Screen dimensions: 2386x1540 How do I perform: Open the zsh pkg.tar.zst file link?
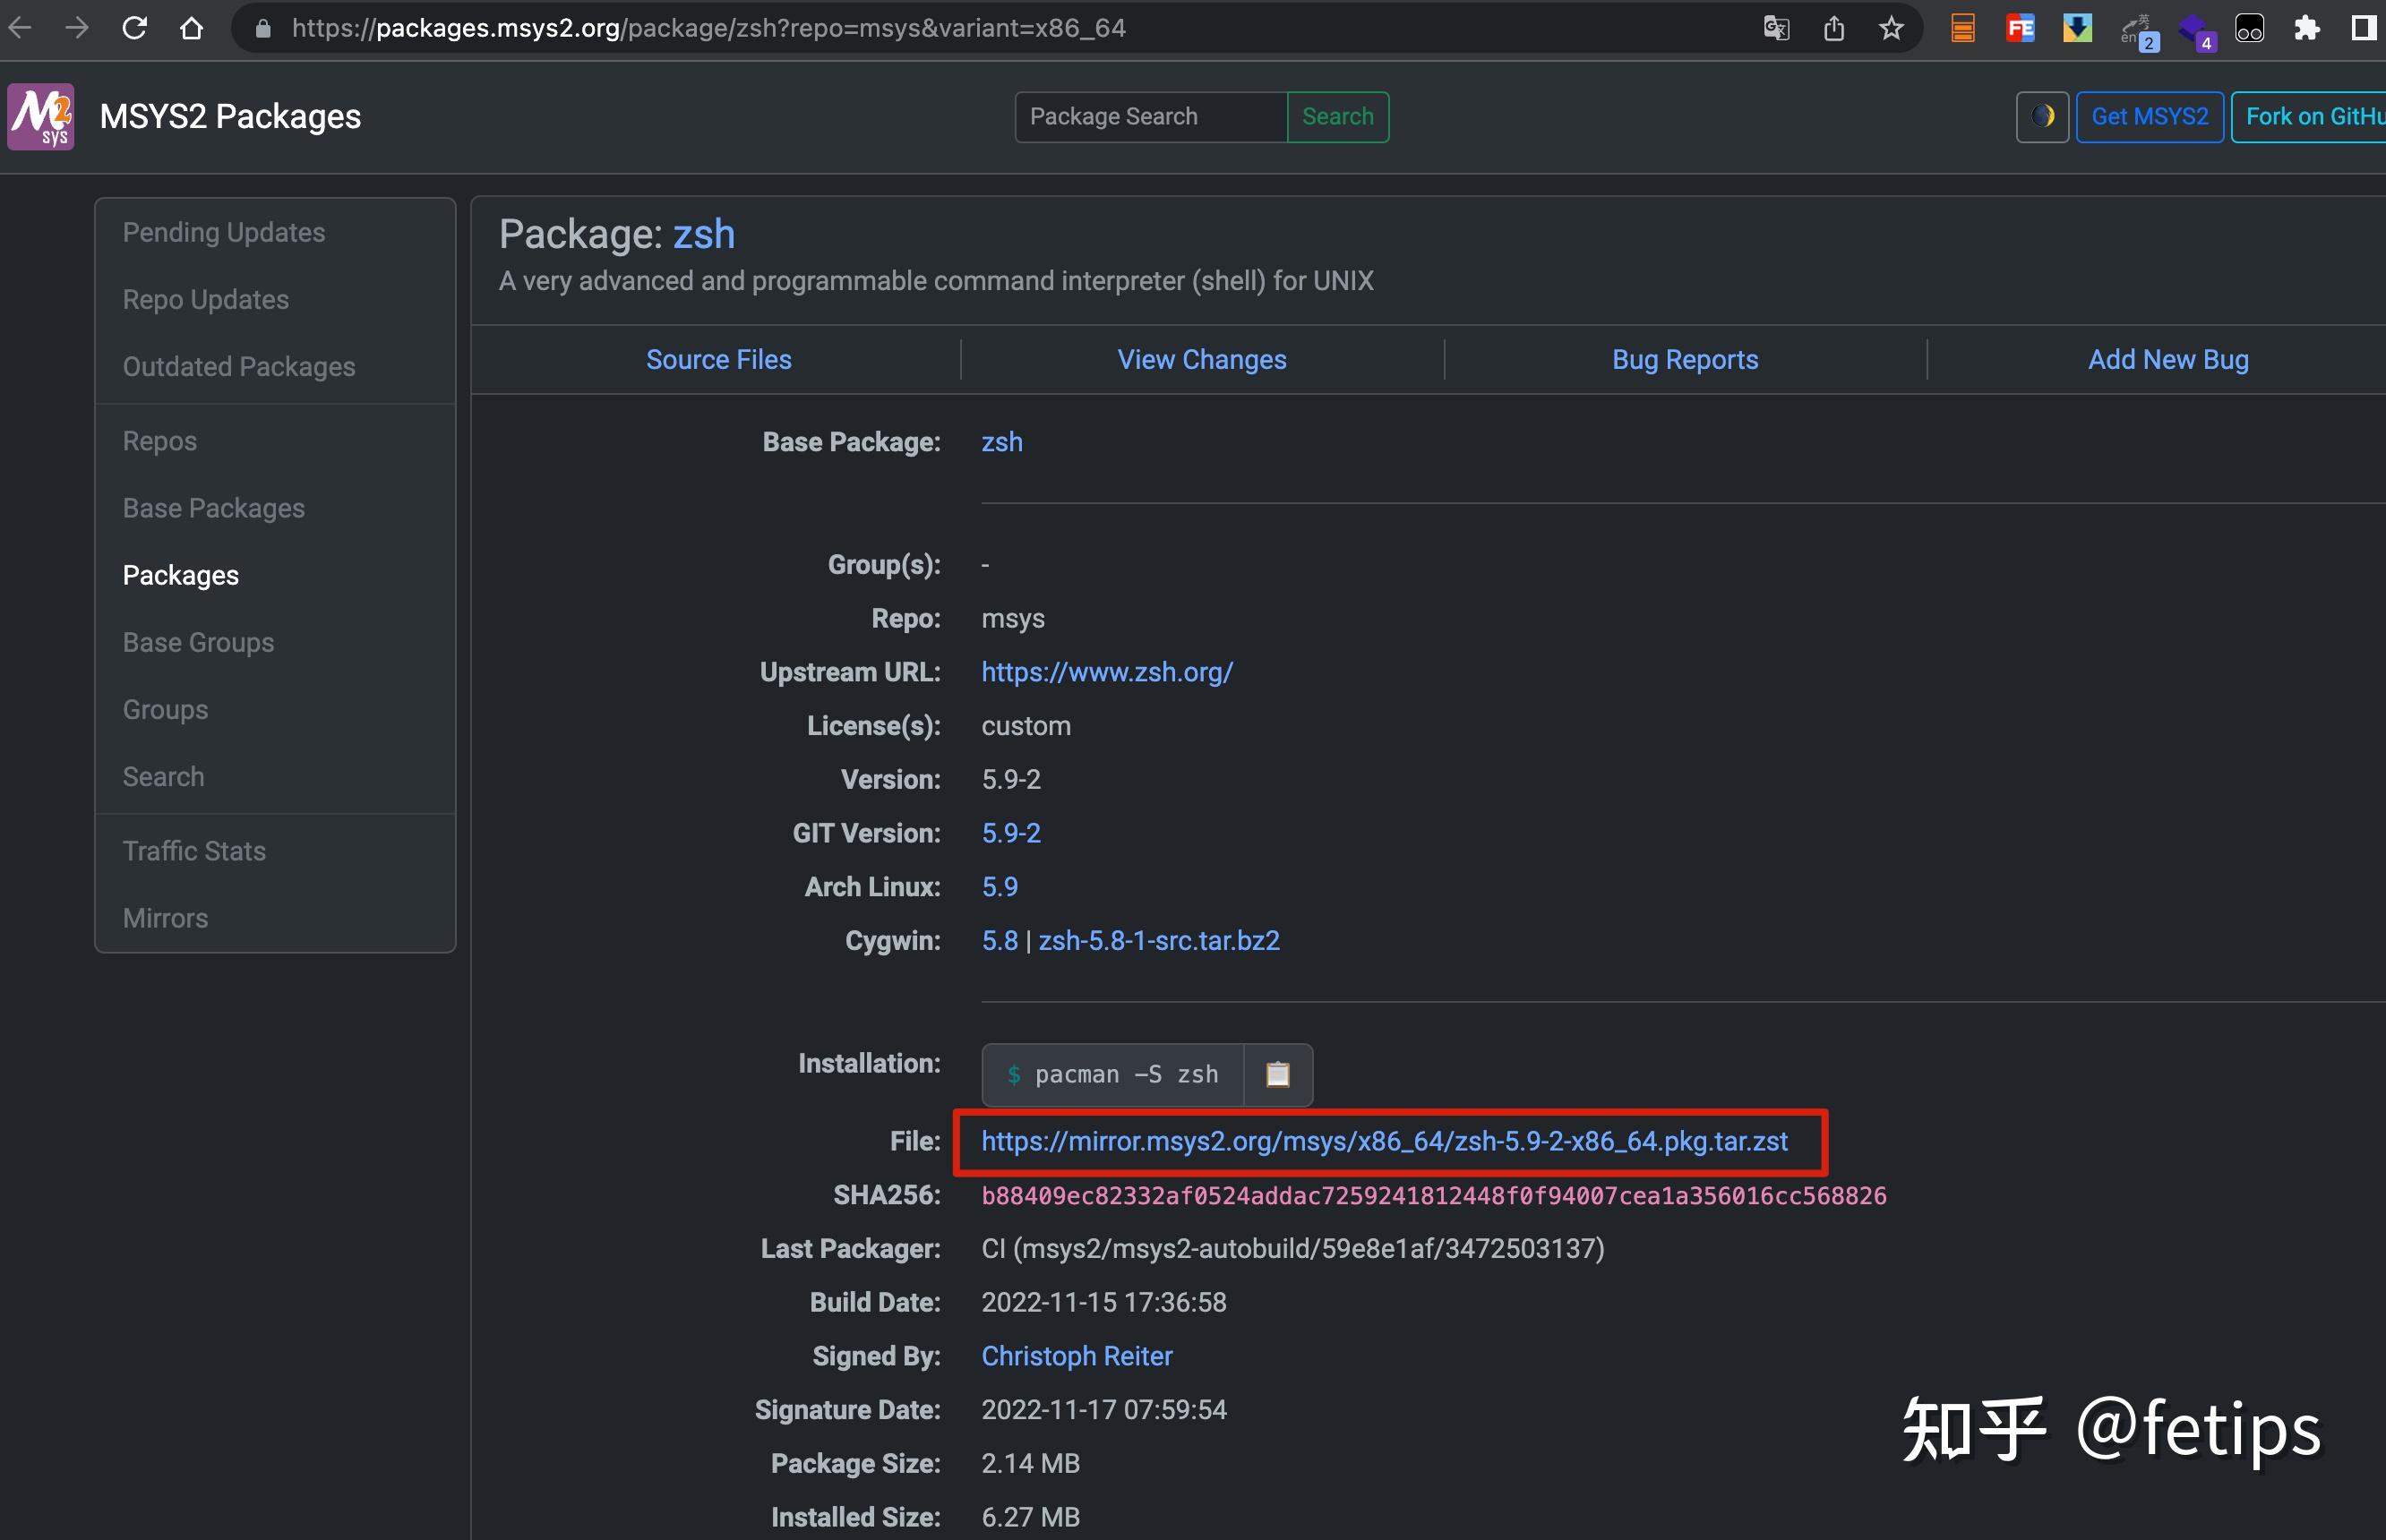click(1384, 1141)
